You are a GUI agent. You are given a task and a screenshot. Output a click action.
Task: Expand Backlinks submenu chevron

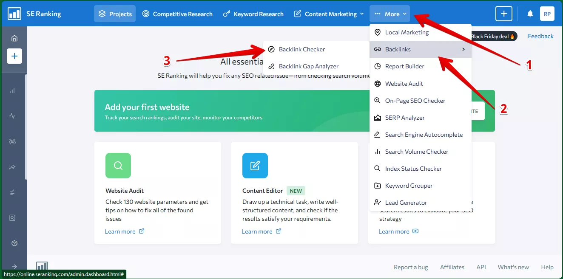[463, 49]
